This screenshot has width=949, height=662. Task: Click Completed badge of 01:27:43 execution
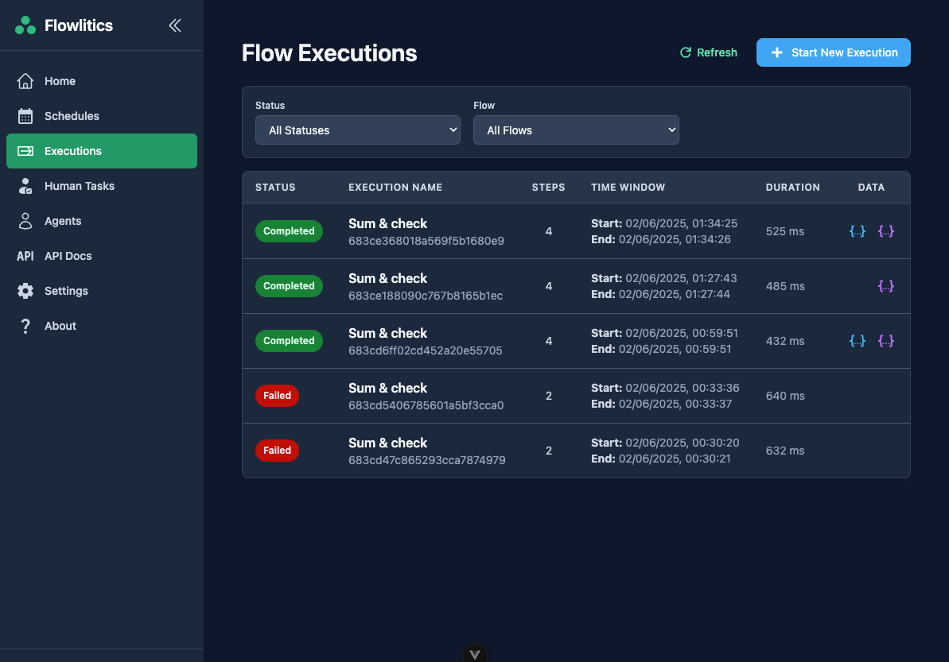pyautogui.click(x=289, y=286)
